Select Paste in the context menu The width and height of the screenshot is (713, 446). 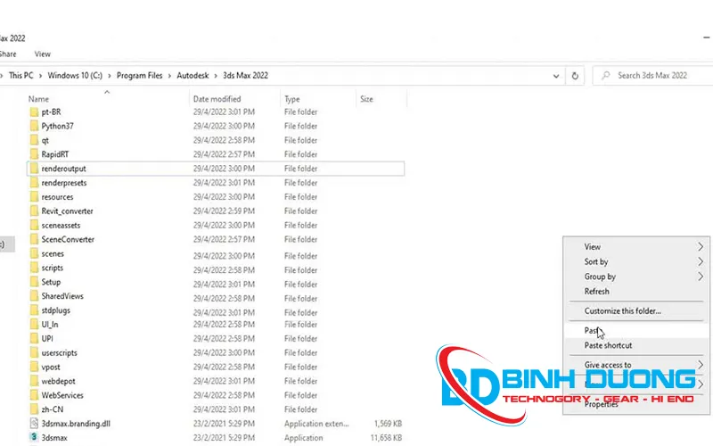coord(636,330)
